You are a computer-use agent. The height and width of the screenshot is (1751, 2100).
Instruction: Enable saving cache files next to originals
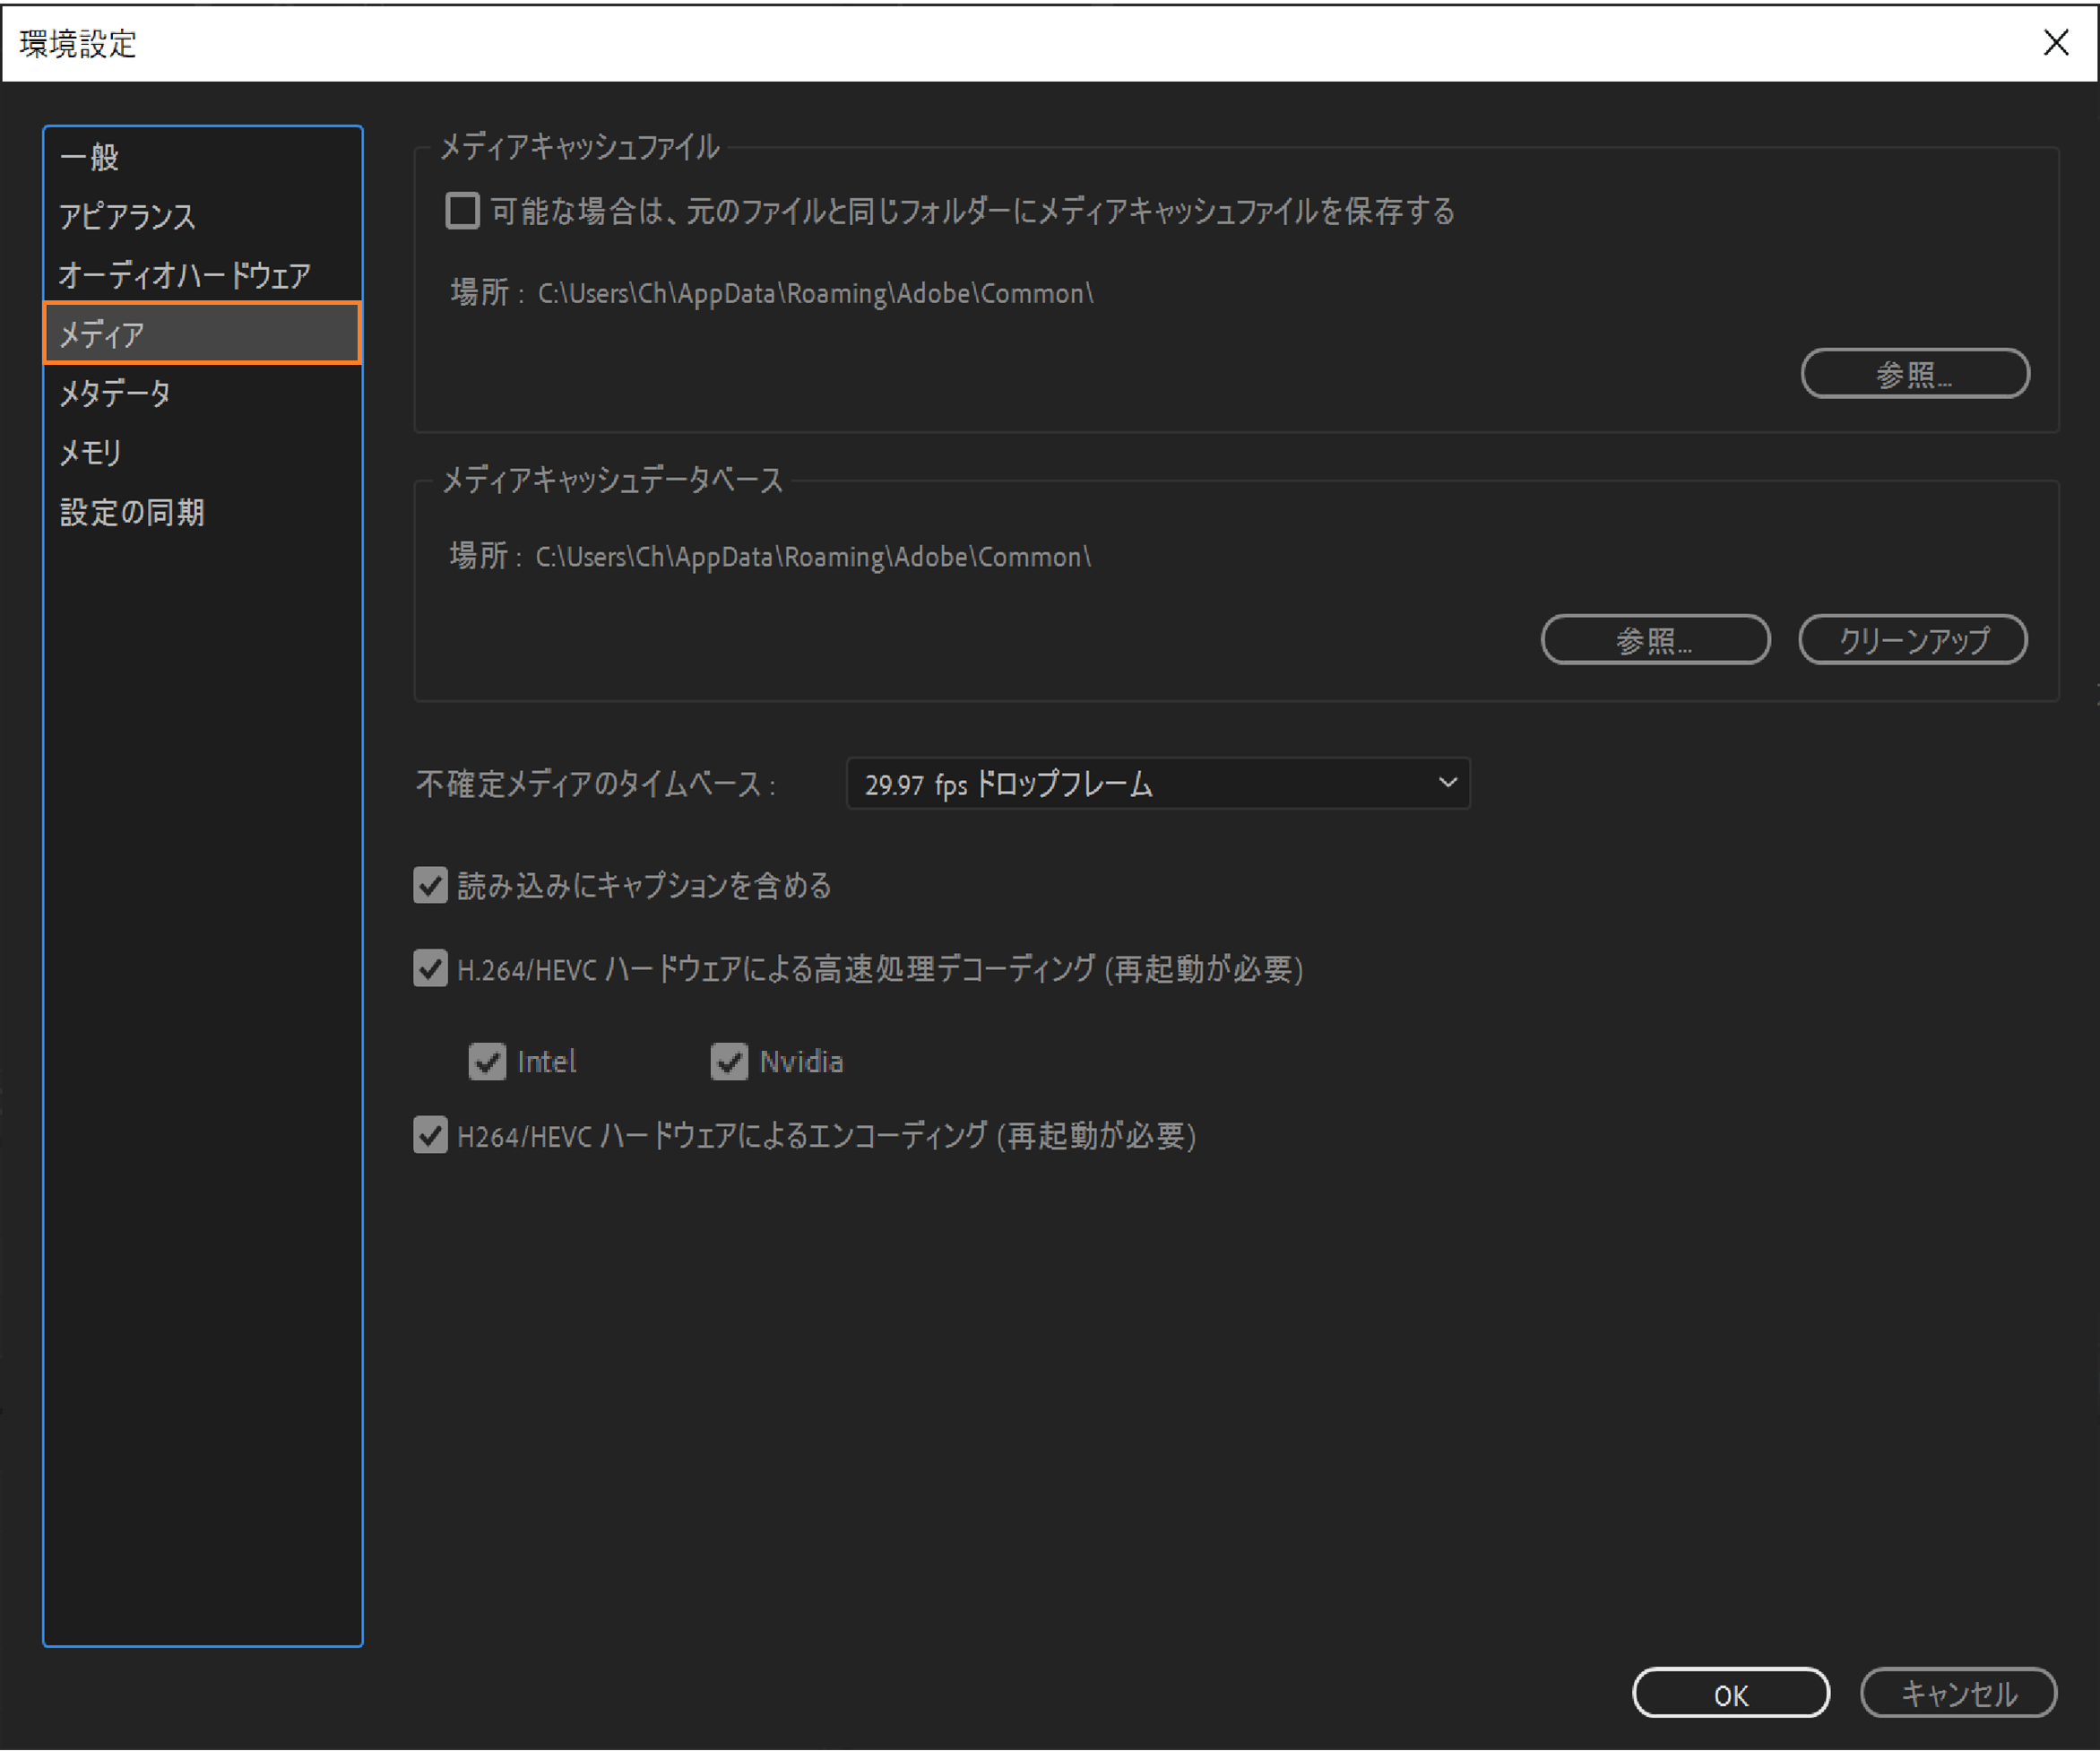click(x=462, y=211)
